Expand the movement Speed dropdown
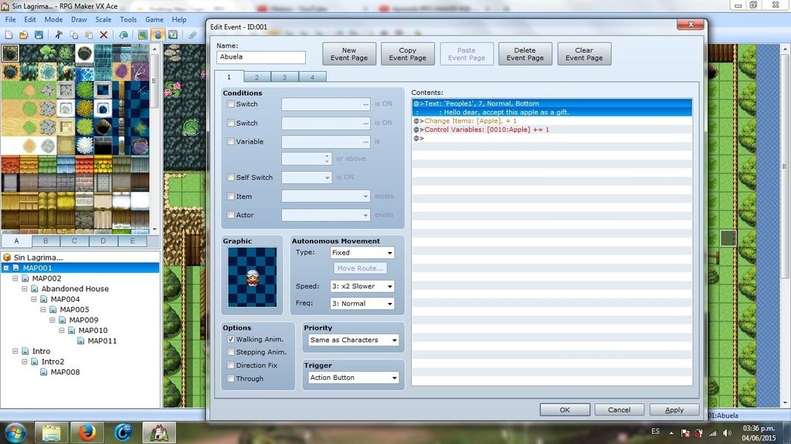791x444 pixels. (362, 286)
